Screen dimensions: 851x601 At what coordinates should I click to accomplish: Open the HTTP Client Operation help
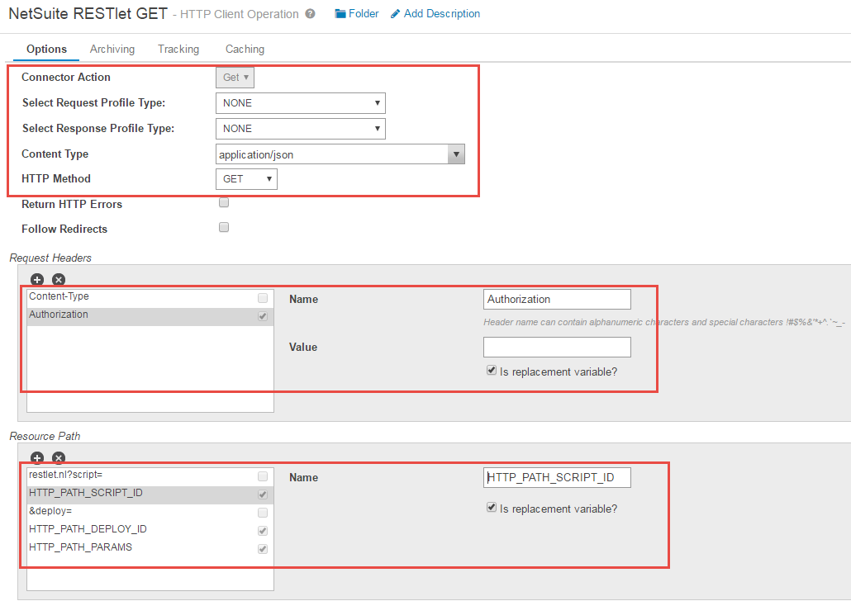coord(309,13)
